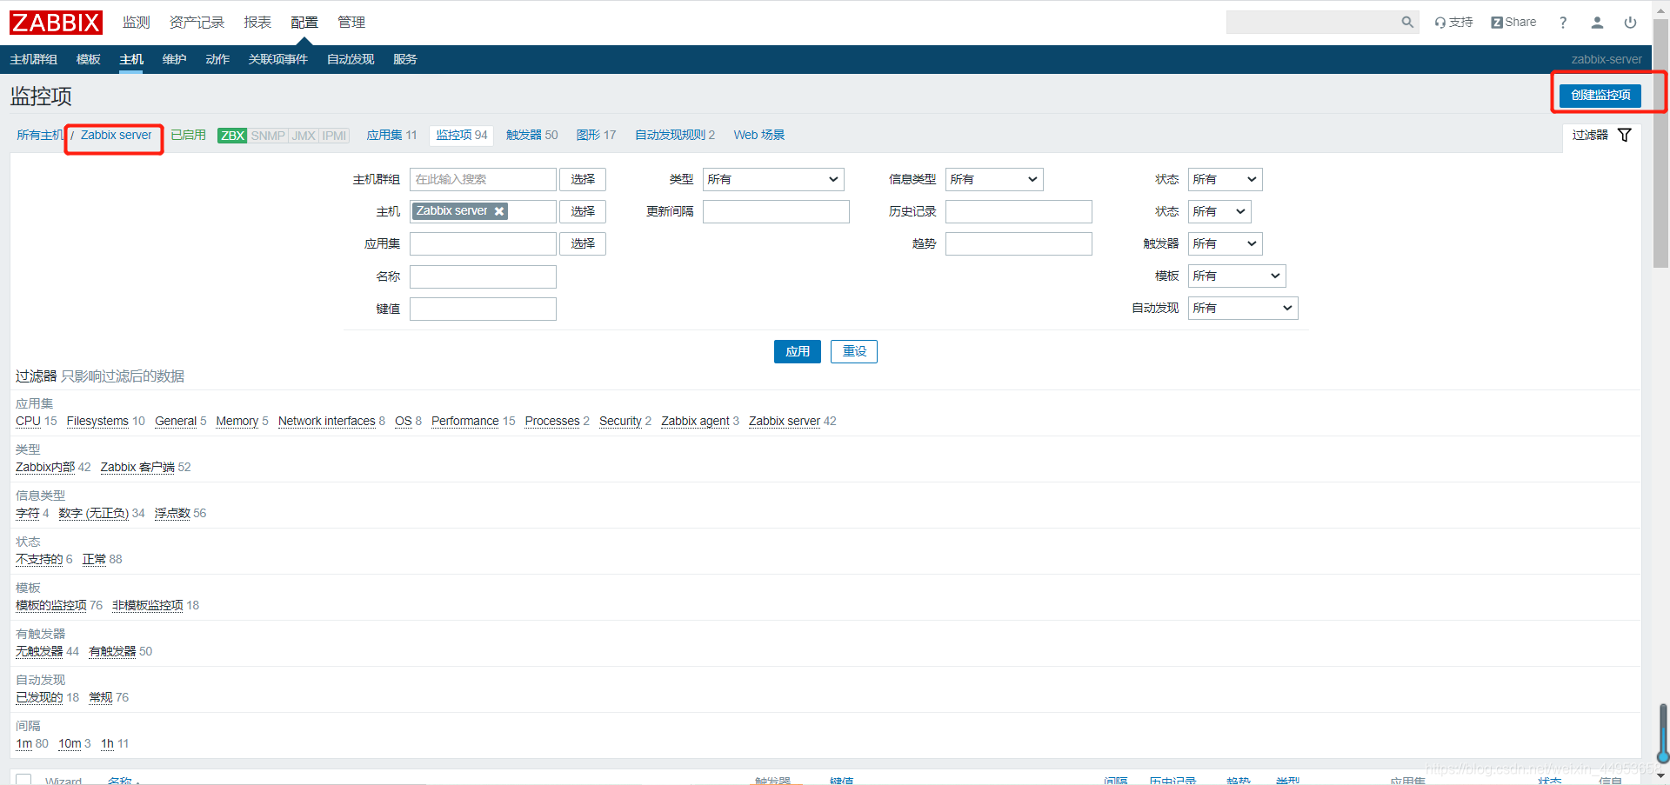The height and width of the screenshot is (785, 1670).
Task: Focus the 主机群组 search field
Action: pos(483,180)
